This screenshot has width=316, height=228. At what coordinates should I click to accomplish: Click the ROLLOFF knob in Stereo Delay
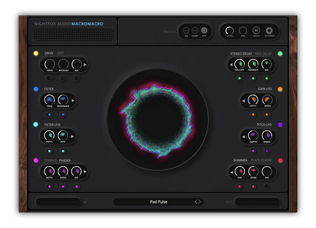239,64
